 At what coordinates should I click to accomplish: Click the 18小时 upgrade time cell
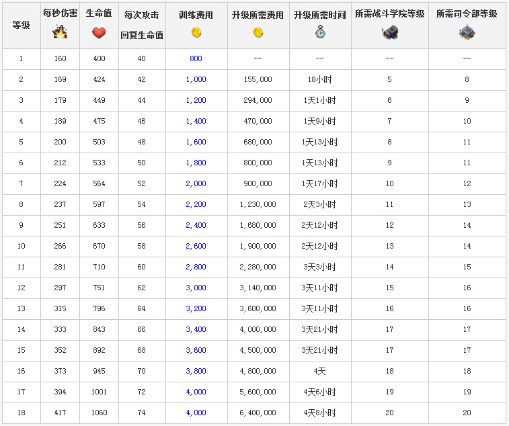pos(320,80)
